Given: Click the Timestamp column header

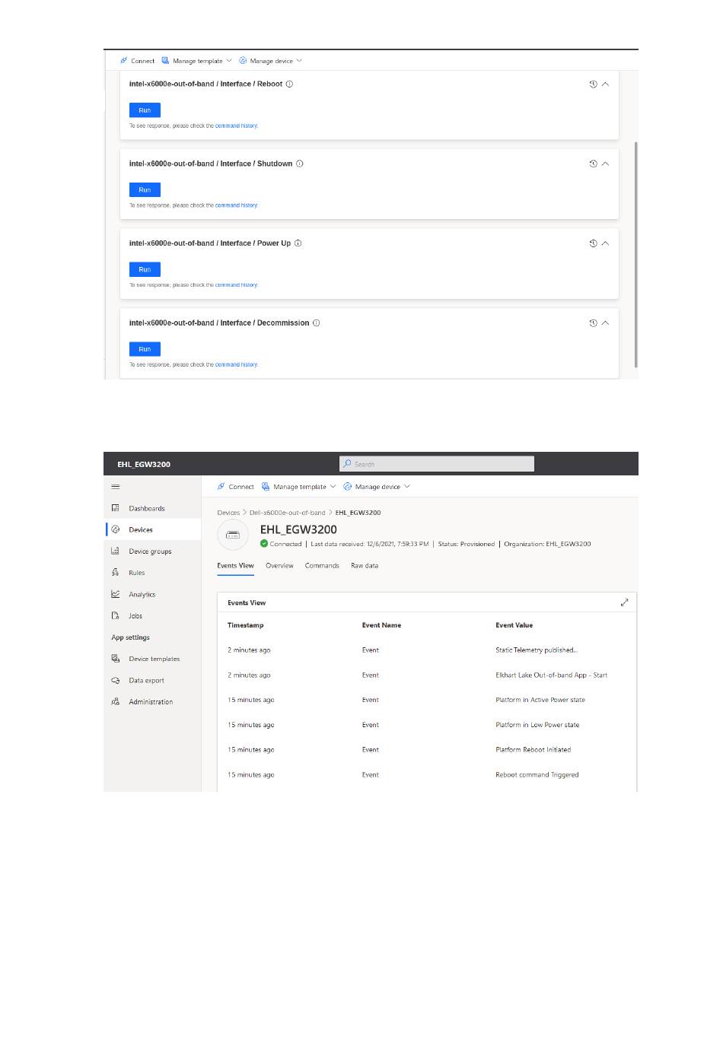Looking at the screenshot, I should (246, 625).
